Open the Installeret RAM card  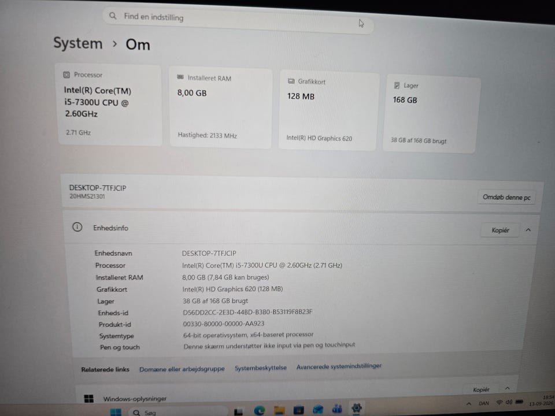pos(220,107)
